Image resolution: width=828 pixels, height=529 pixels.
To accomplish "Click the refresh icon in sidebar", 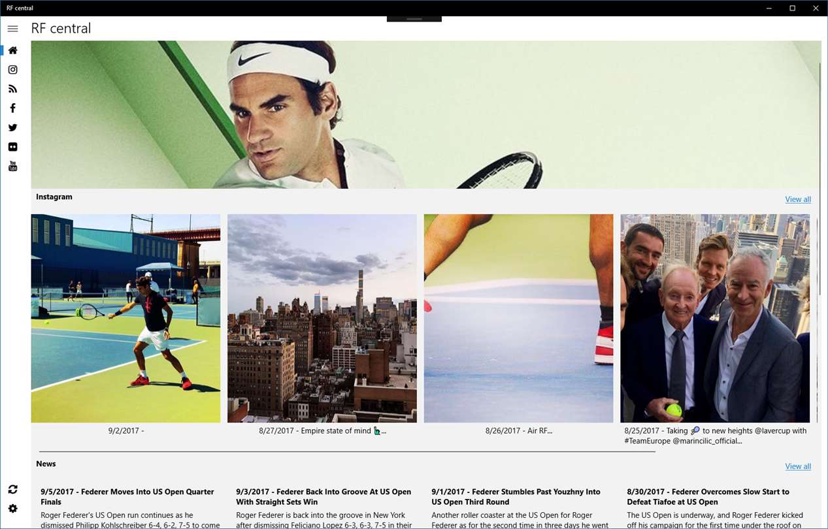I will coord(12,489).
